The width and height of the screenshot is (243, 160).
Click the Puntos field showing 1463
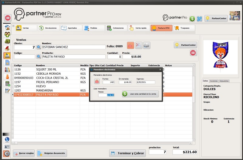109,82
